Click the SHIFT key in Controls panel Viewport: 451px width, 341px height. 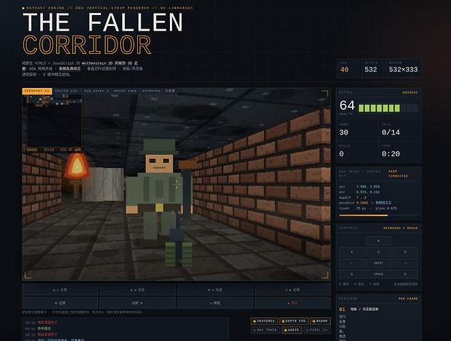click(379, 263)
